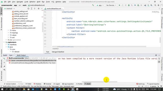Toggle soft-wrap icon in build output

pos(159,59)
